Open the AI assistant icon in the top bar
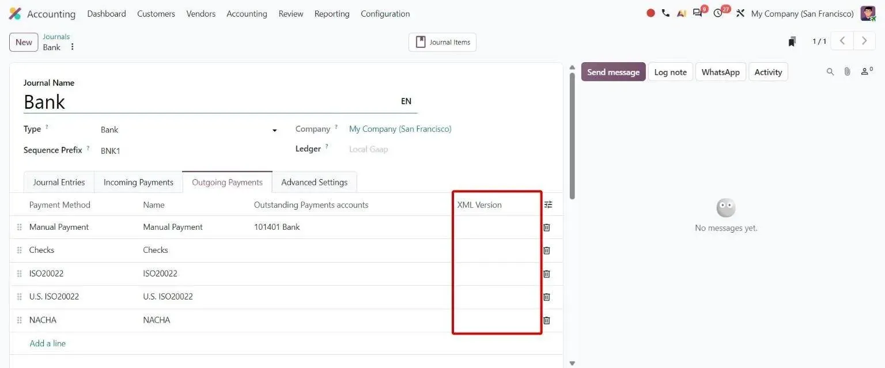 point(681,13)
